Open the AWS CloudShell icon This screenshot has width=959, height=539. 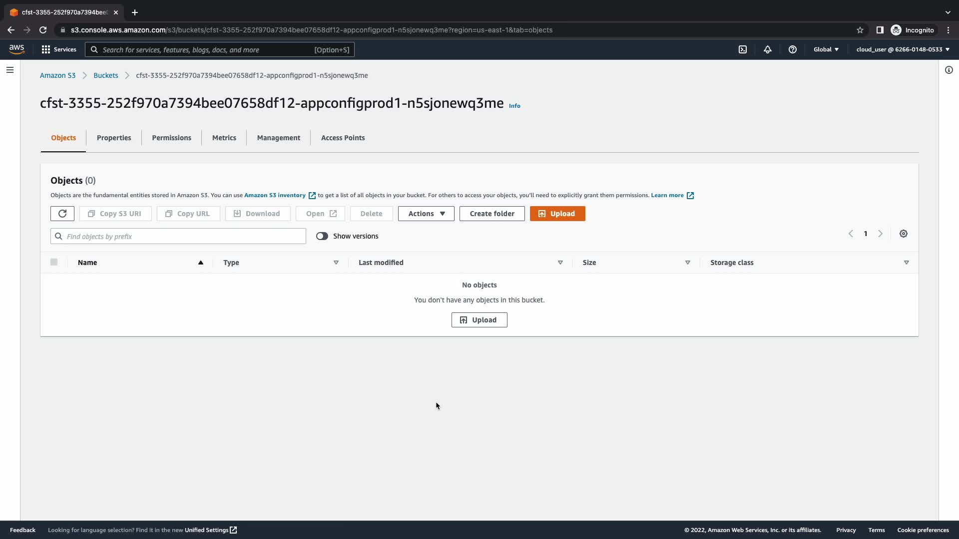point(743,49)
